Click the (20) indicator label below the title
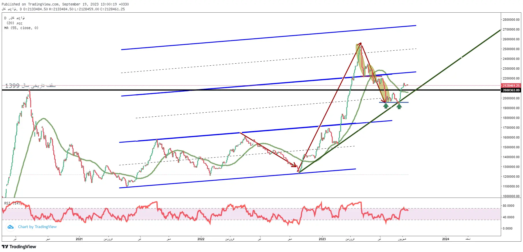This screenshot has height=252, width=523. tap(15, 23)
